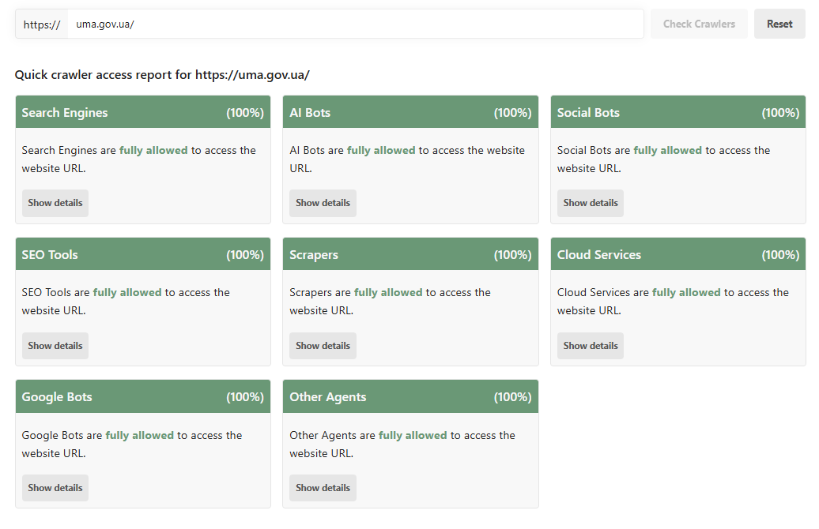Expand Scrapers details

(x=323, y=346)
